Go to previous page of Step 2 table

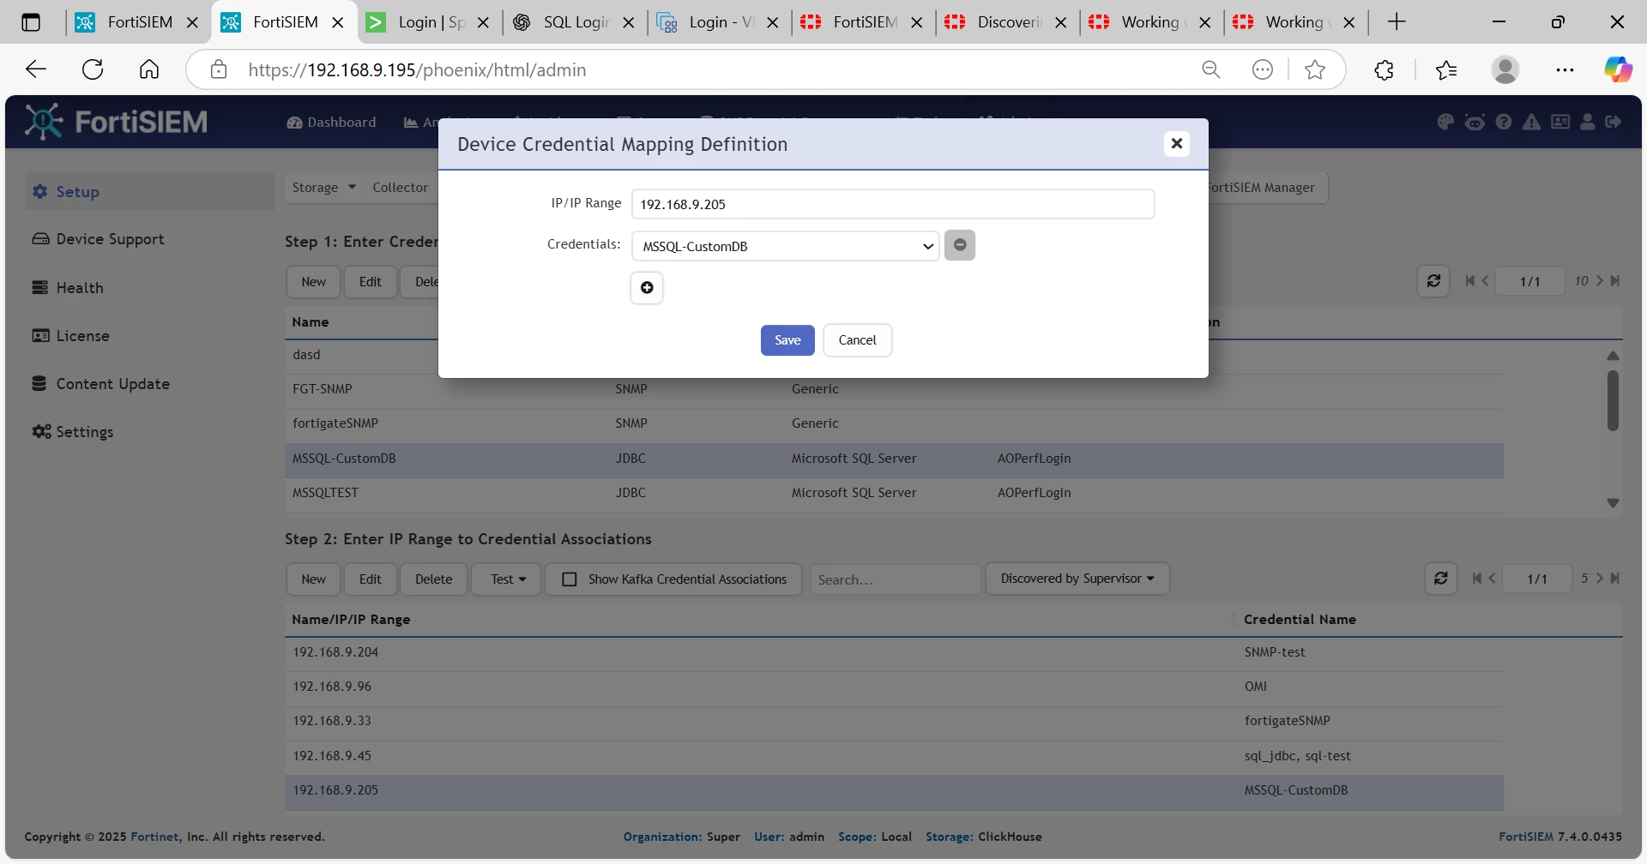(1493, 579)
